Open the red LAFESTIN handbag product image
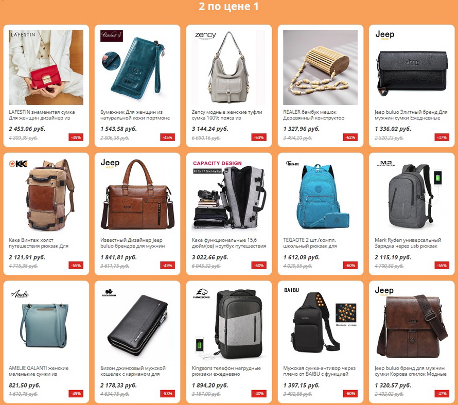The width and height of the screenshot is (458, 405). pos(46,67)
